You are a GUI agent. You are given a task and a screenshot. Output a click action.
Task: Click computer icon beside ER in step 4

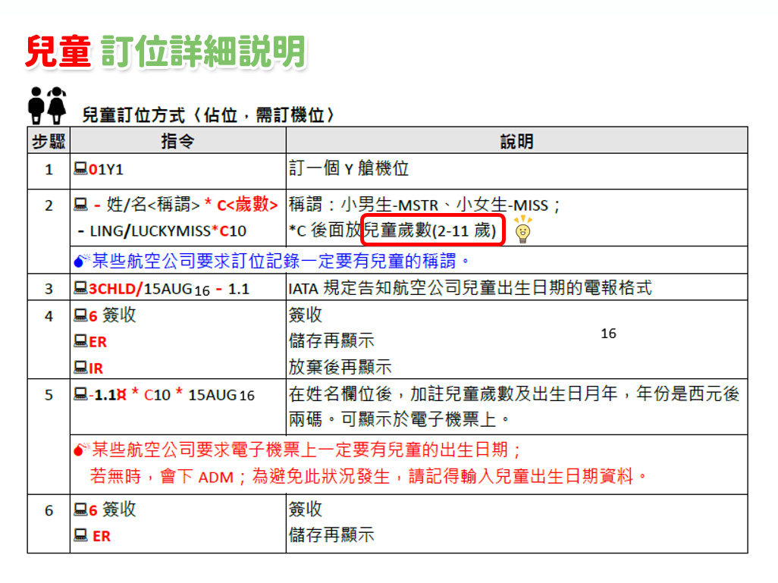(x=80, y=341)
